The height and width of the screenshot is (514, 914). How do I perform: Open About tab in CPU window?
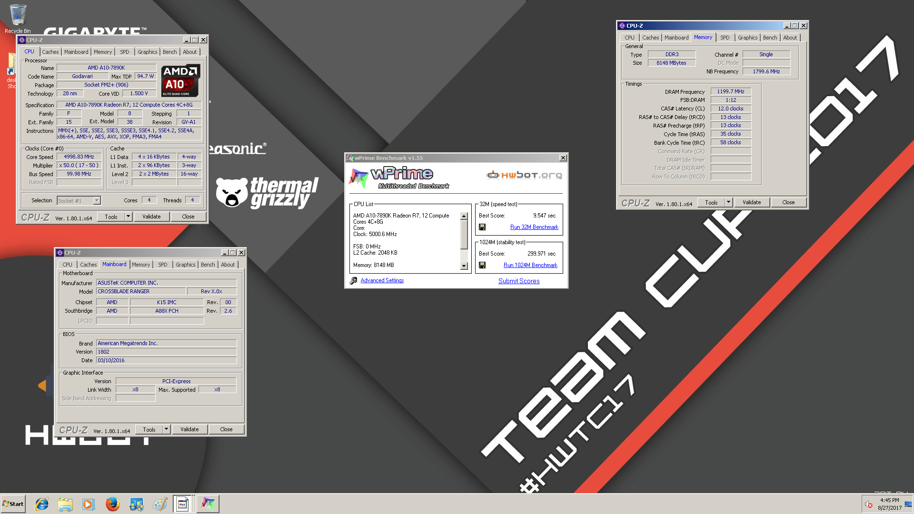point(190,52)
